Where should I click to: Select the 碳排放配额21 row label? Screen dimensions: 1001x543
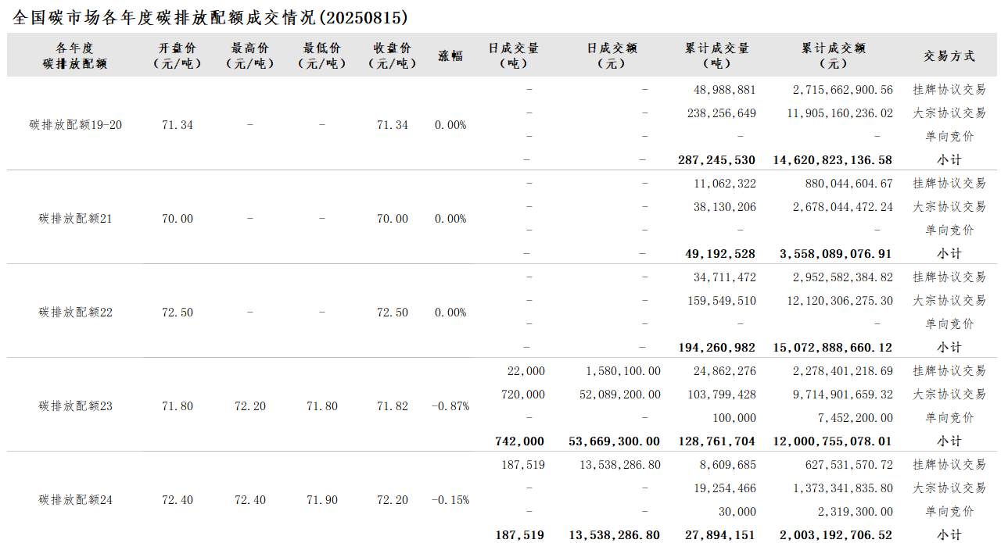coord(76,219)
